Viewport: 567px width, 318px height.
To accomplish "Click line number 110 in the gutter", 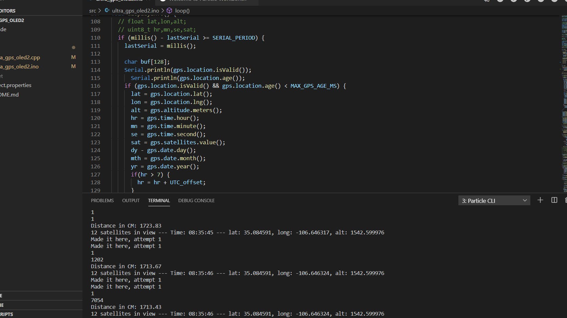I will 95,38.
